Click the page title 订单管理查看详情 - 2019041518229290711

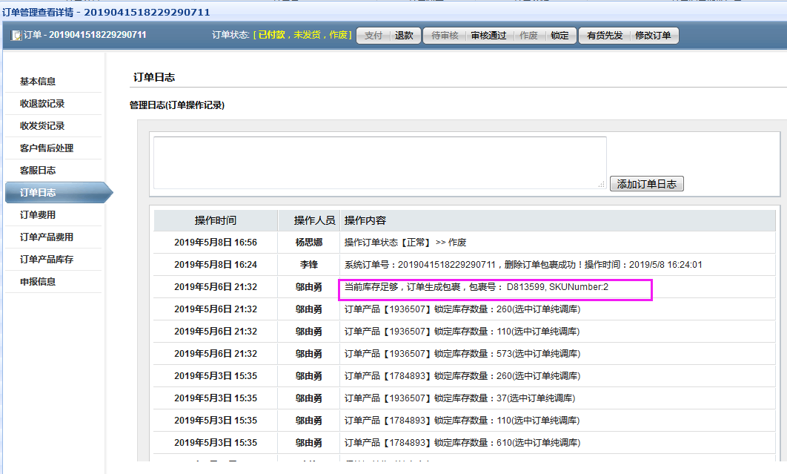[x=106, y=12]
